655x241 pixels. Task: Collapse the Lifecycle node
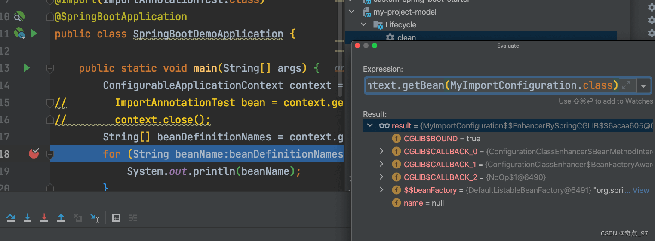pos(363,25)
